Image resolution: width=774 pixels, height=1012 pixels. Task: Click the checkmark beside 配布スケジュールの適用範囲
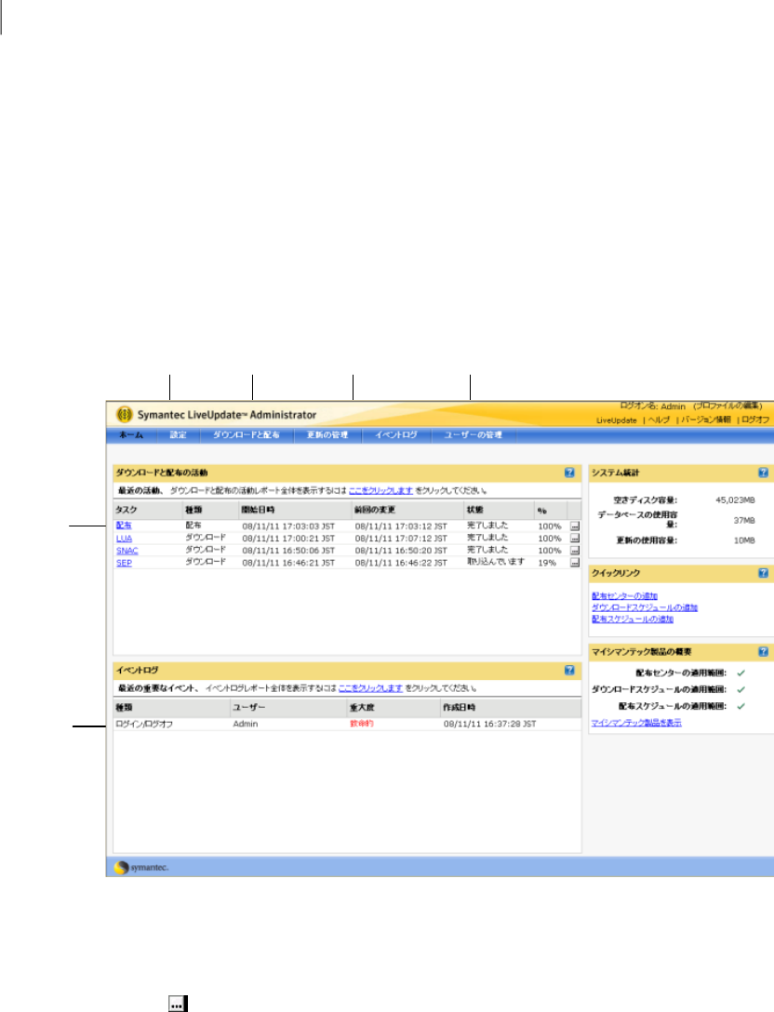point(741,706)
